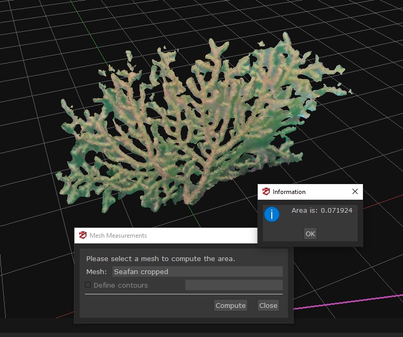Click the Zephyr logo in Mesh Measurements title

point(82,235)
